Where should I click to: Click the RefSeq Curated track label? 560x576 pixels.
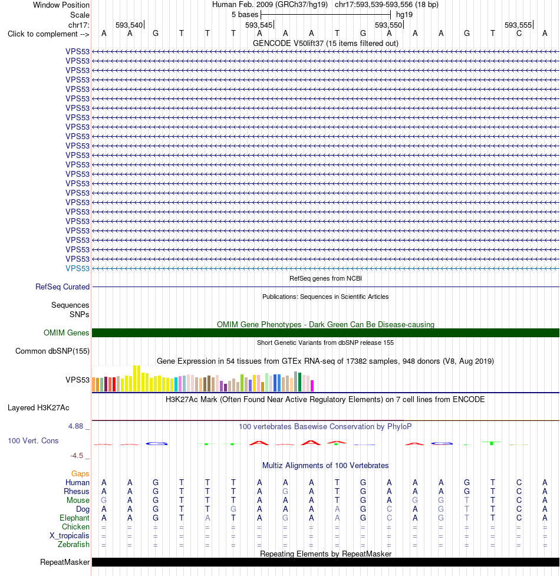(x=62, y=287)
